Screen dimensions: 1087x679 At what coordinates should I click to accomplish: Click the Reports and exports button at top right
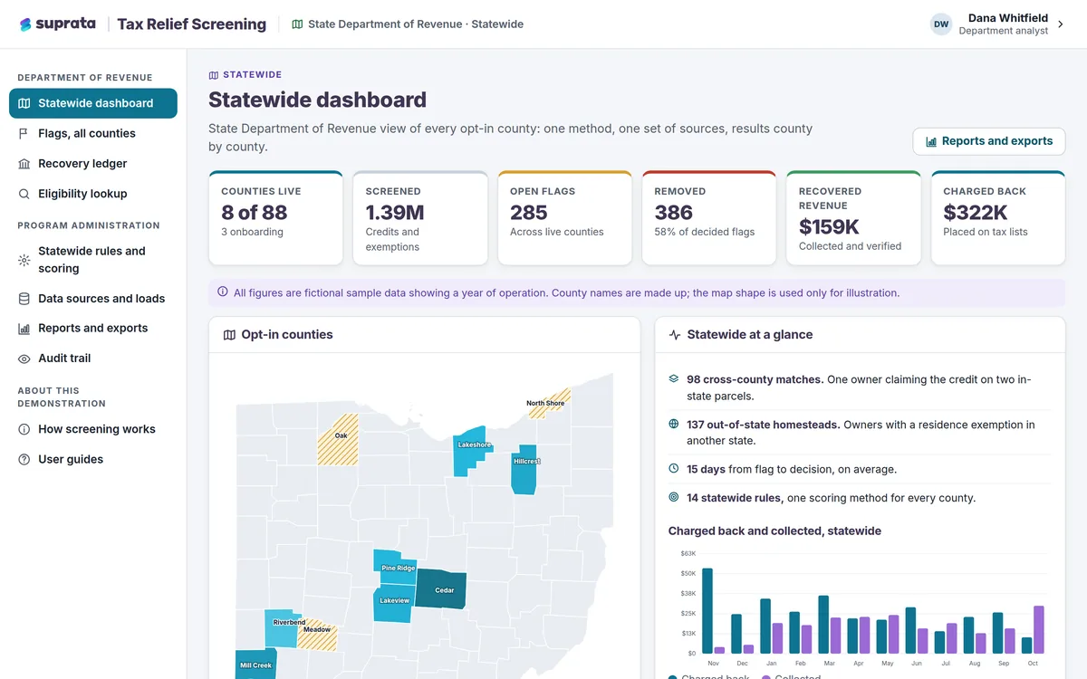pos(989,141)
